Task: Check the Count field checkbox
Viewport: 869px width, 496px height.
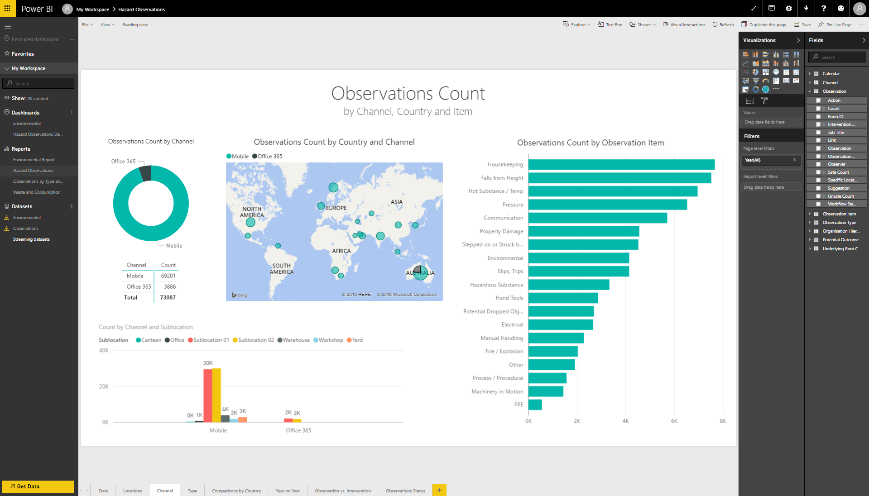Action: [818, 109]
